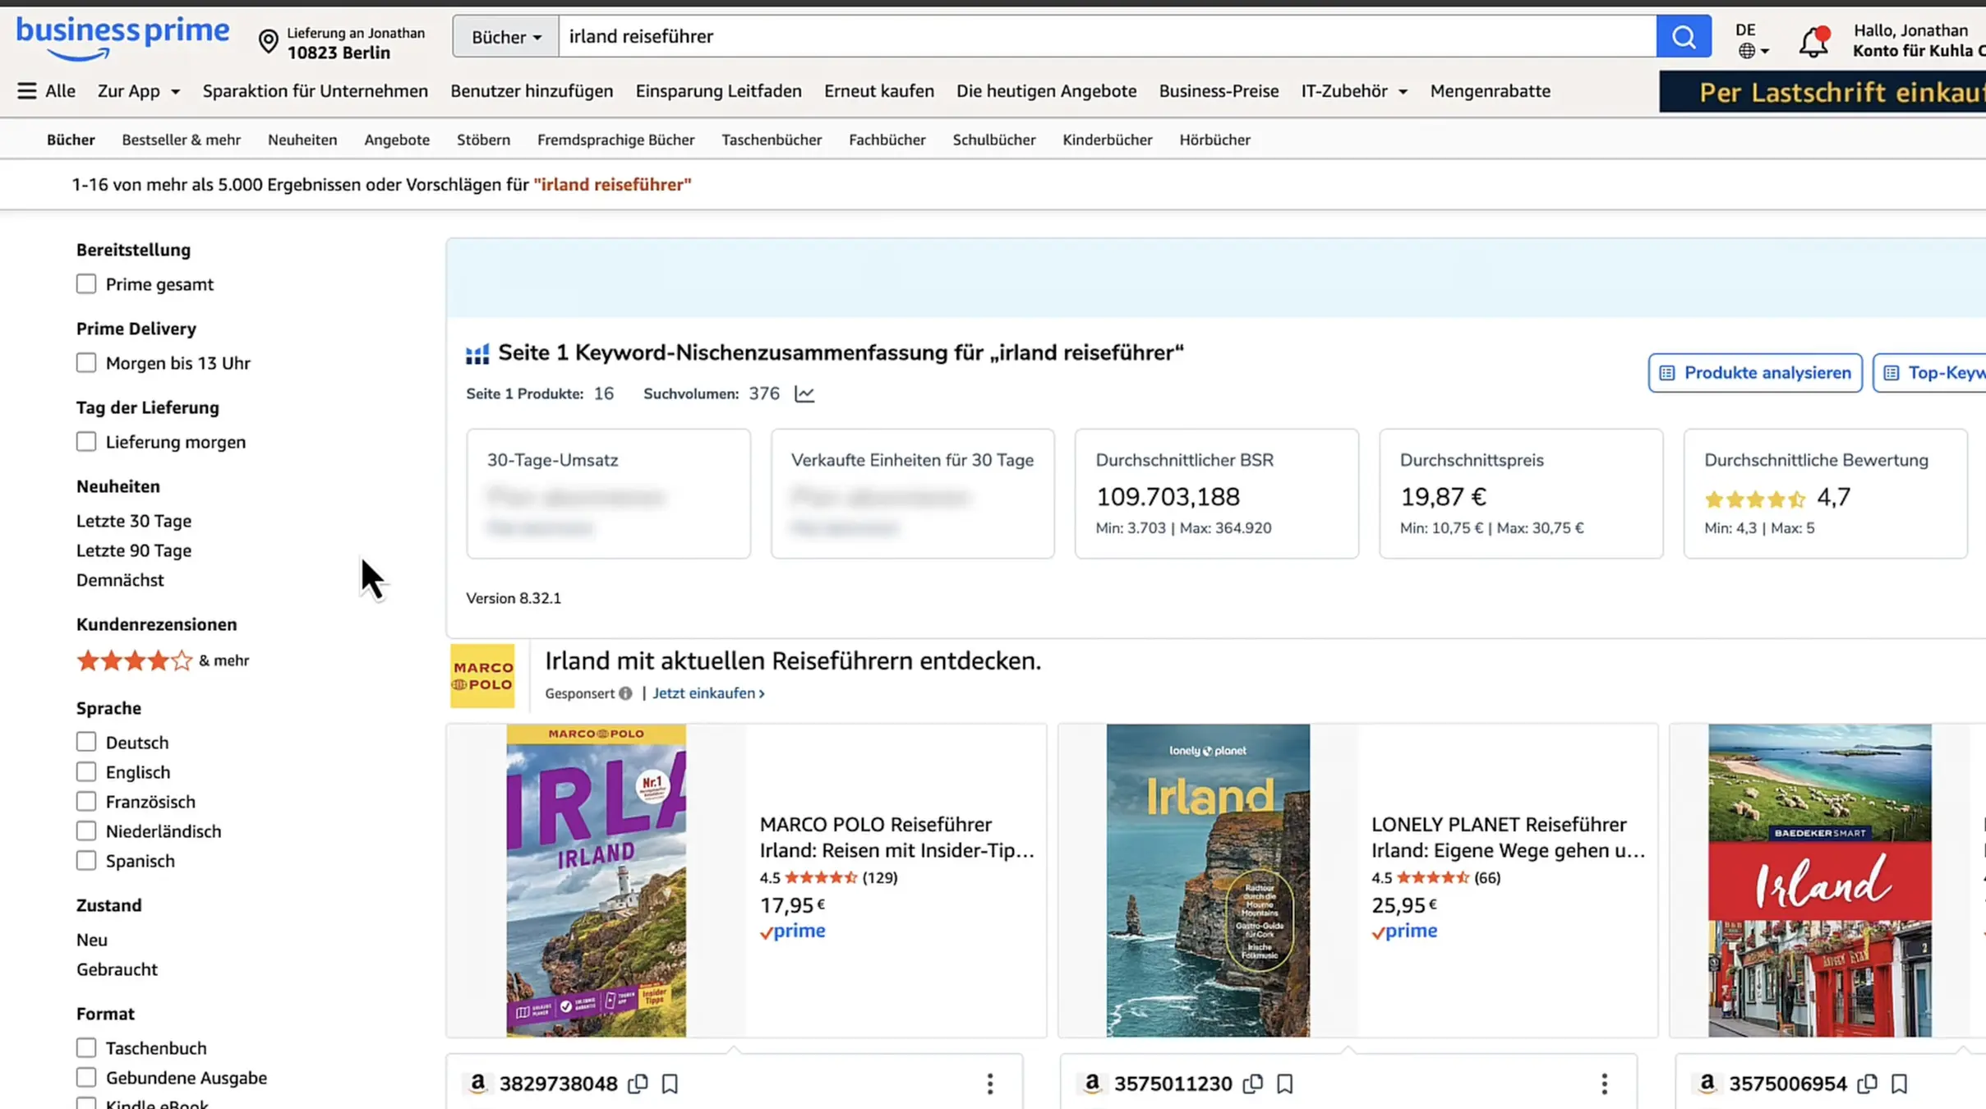Check the Niederländisch checkbox
Screen dimensions: 1986x1109
click(86, 831)
